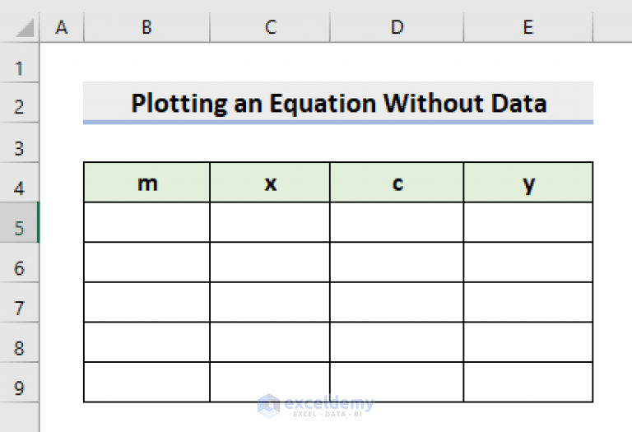Select column B header
632x432 pixels.
(146, 27)
